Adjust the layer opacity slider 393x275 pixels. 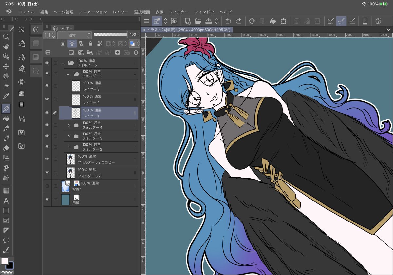(x=111, y=34)
